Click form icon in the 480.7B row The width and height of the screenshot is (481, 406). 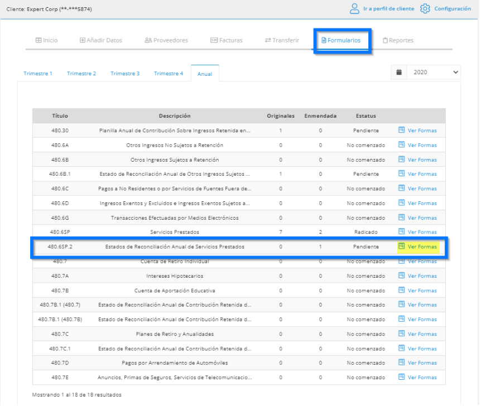point(403,290)
